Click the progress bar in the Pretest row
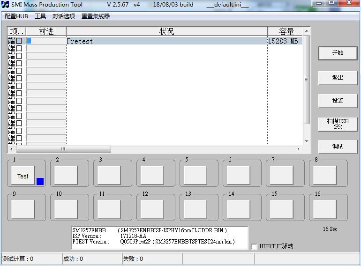 click(46, 41)
